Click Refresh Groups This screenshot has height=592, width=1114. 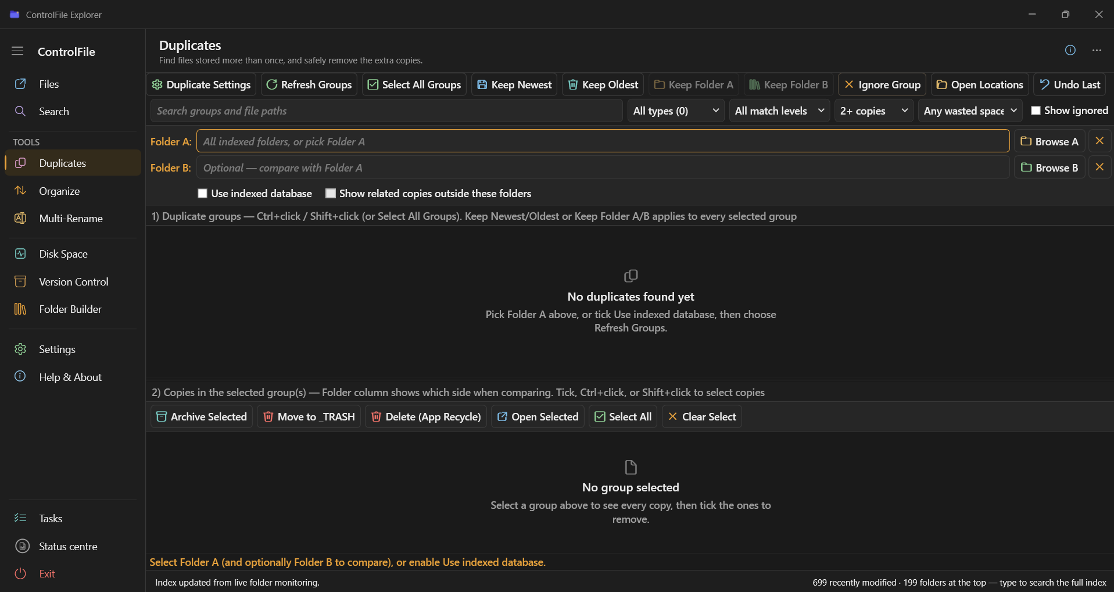[309, 85]
